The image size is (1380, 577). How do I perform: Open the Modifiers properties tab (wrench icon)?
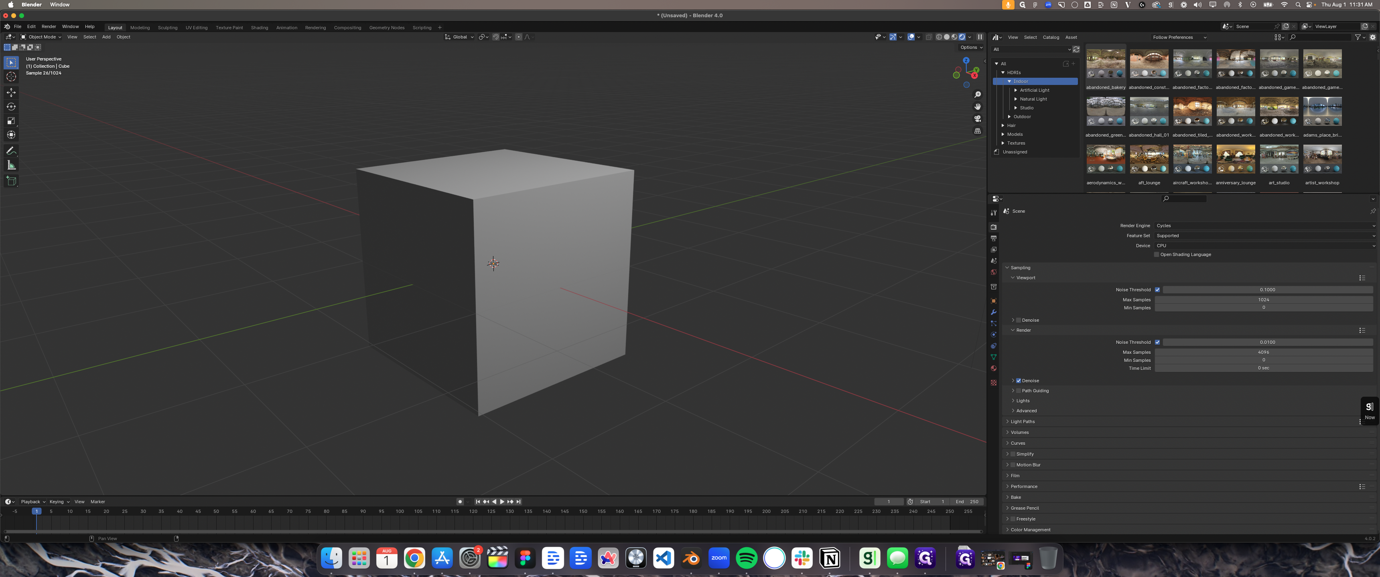click(993, 312)
